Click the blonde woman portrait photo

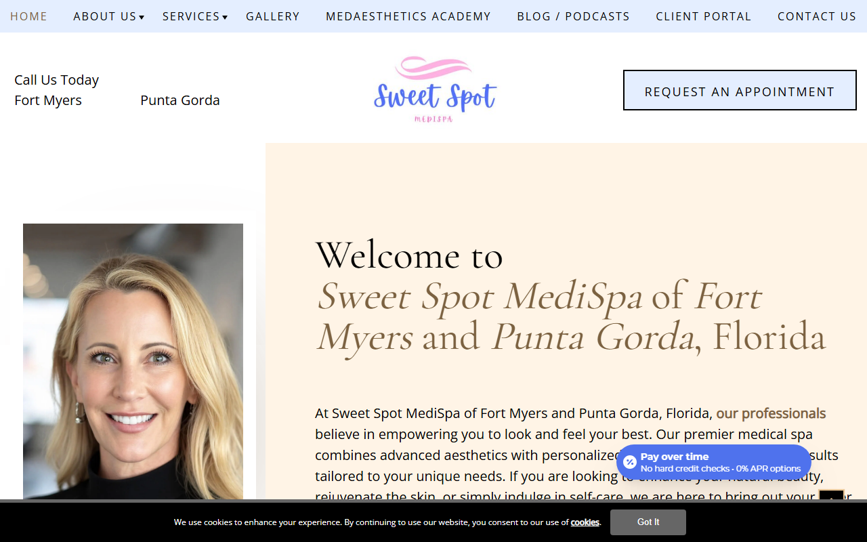tap(133, 362)
